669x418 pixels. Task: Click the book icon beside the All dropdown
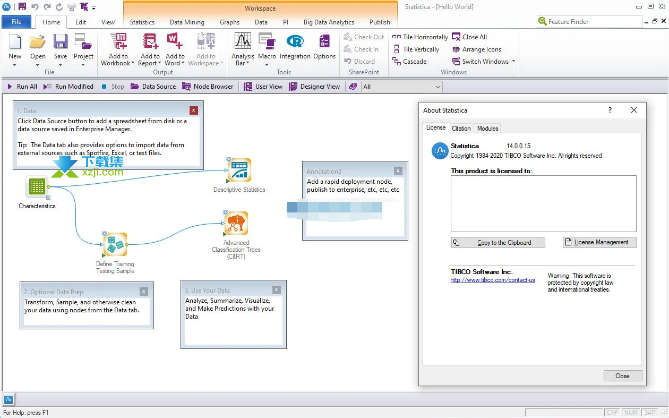(x=353, y=87)
